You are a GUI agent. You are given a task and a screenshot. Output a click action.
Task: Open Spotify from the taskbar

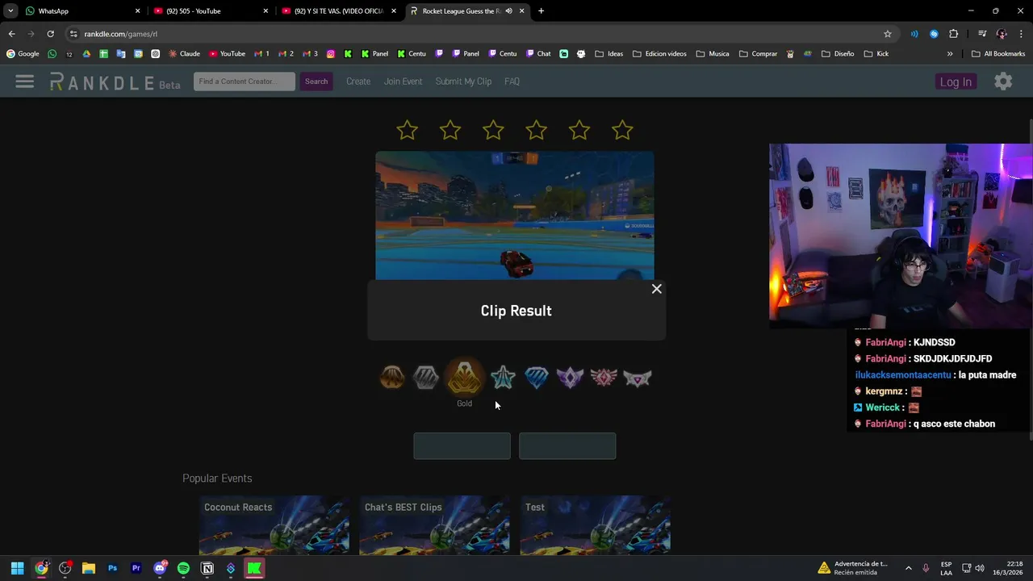183,568
